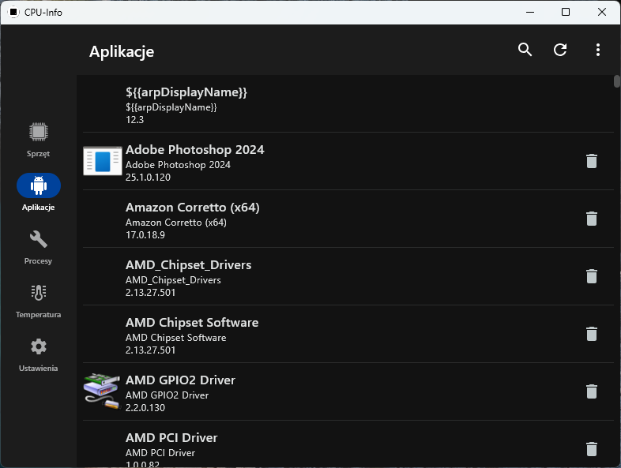The height and width of the screenshot is (468, 621).
Task: Click the CPU-Info title bar app icon
Action: coord(13,13)
